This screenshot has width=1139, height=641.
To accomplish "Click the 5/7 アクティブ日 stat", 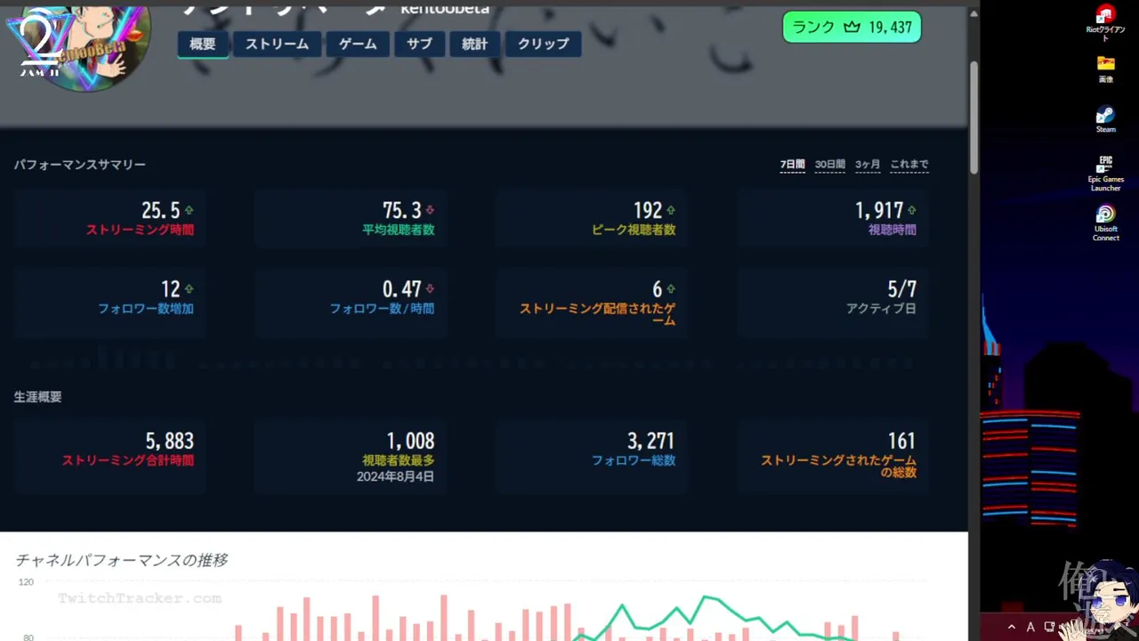I will click(x=833, y=302).
